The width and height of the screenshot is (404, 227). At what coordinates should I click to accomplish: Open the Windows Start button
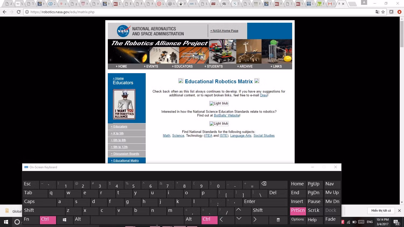(6, 222)
